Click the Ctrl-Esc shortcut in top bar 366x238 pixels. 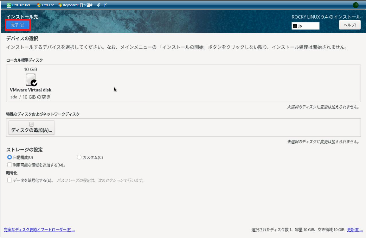(46, 5)
